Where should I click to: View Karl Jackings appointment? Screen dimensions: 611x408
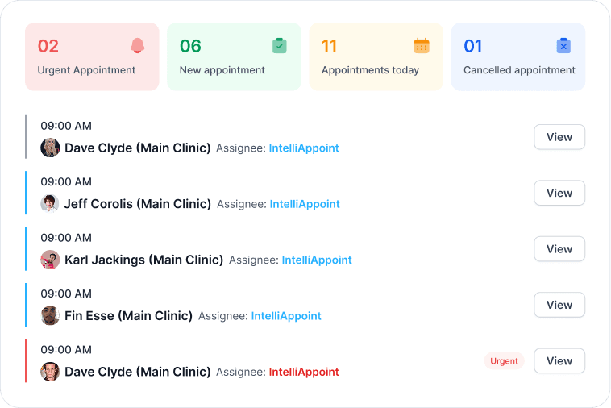point(559,249)
